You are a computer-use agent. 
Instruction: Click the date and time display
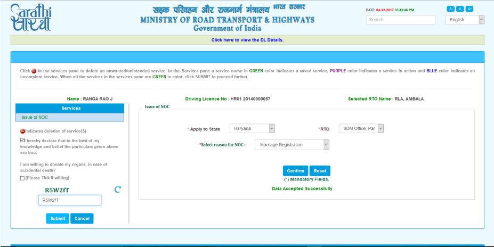coord(390,10)
